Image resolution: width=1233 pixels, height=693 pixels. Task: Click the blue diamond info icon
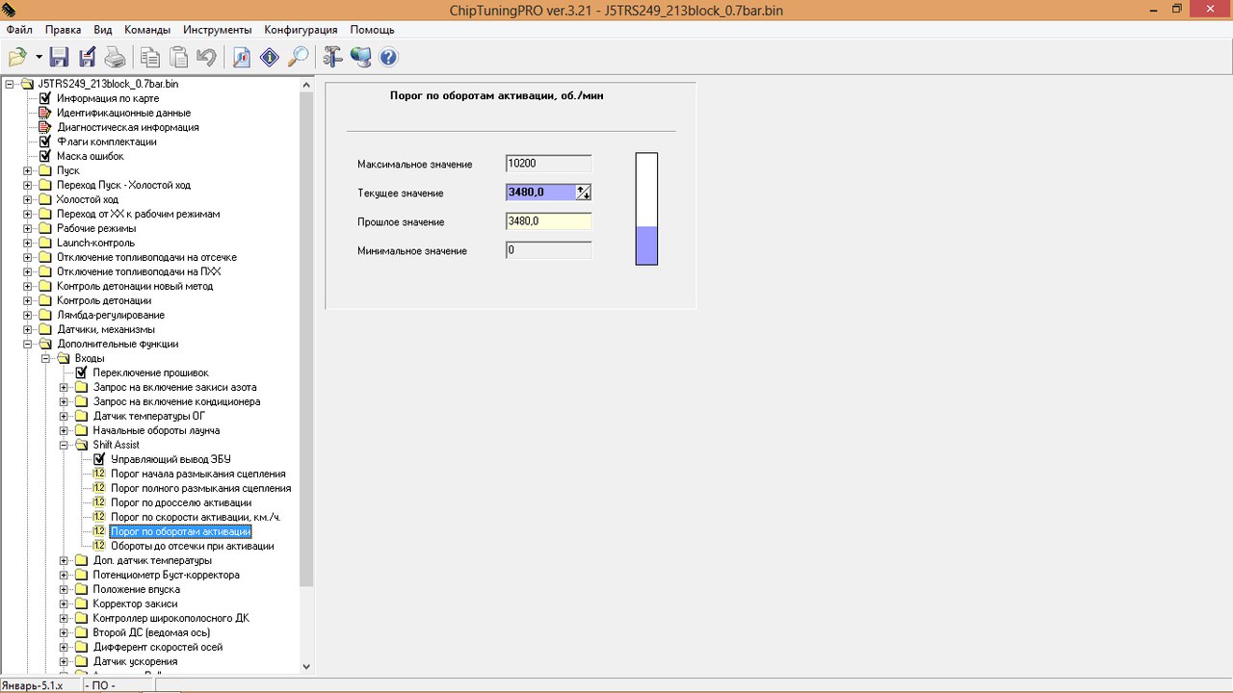(270, 58)
